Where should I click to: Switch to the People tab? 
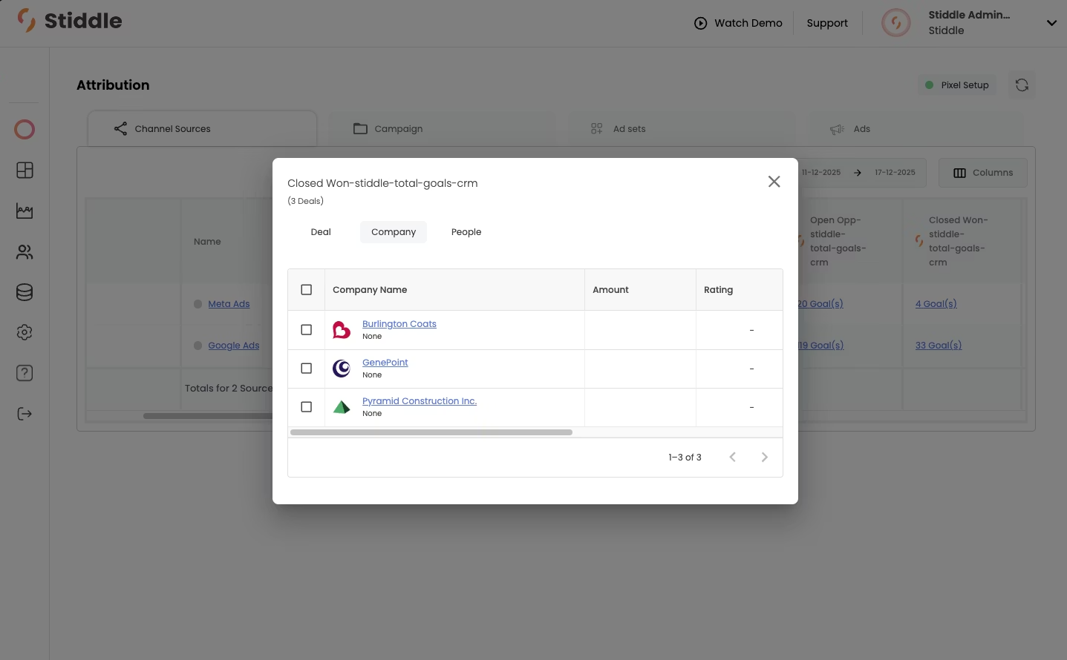coord(466,232)
